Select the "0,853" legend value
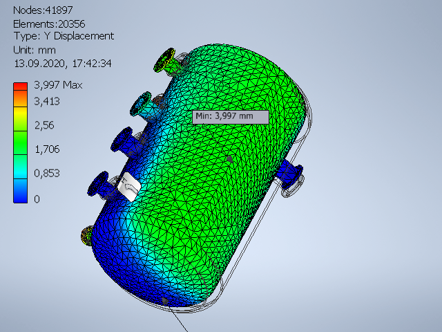This screenshot has height=332, width=442. [47, 173]
